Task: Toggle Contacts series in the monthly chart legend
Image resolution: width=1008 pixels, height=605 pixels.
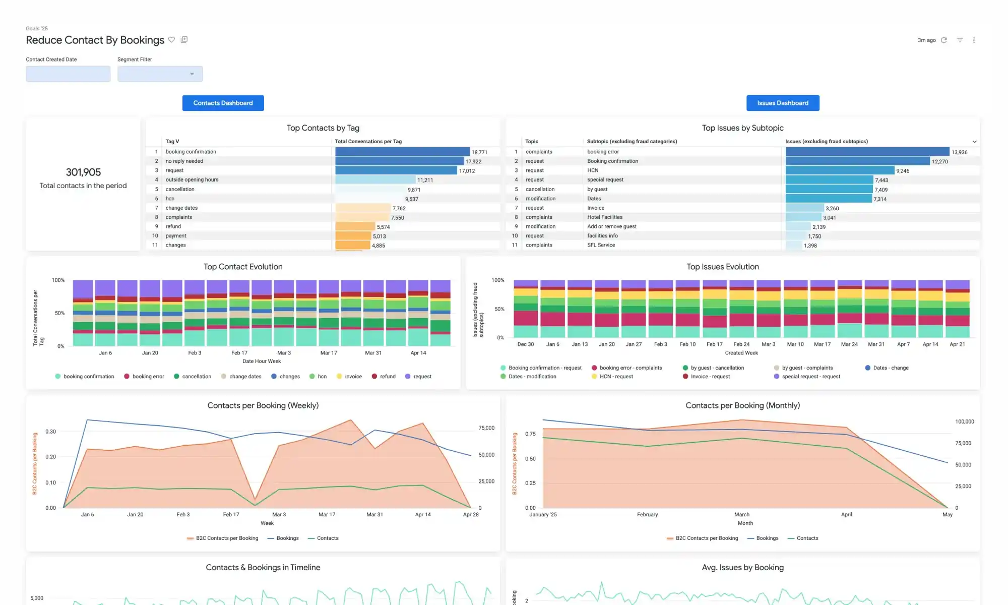Action: tap(807, 538)
